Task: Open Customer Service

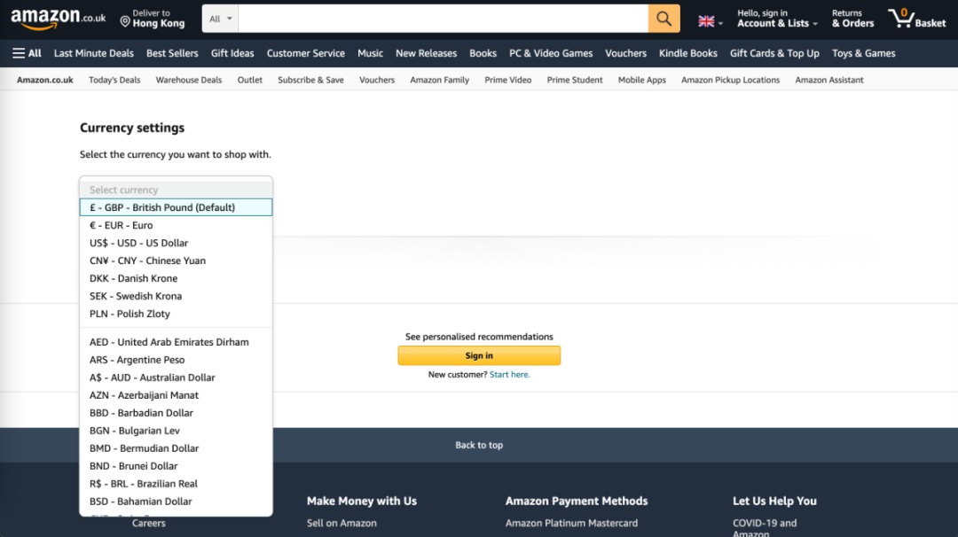Action: (x=305, y=53)
